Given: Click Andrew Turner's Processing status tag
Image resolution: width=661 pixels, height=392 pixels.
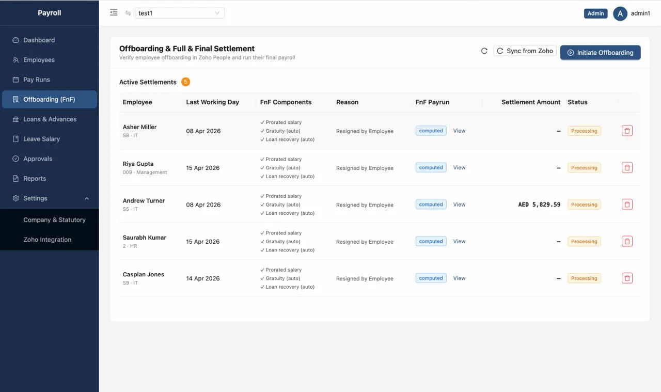Looking at the screenshot, I should pyautogui.click(x=584, y=205).
